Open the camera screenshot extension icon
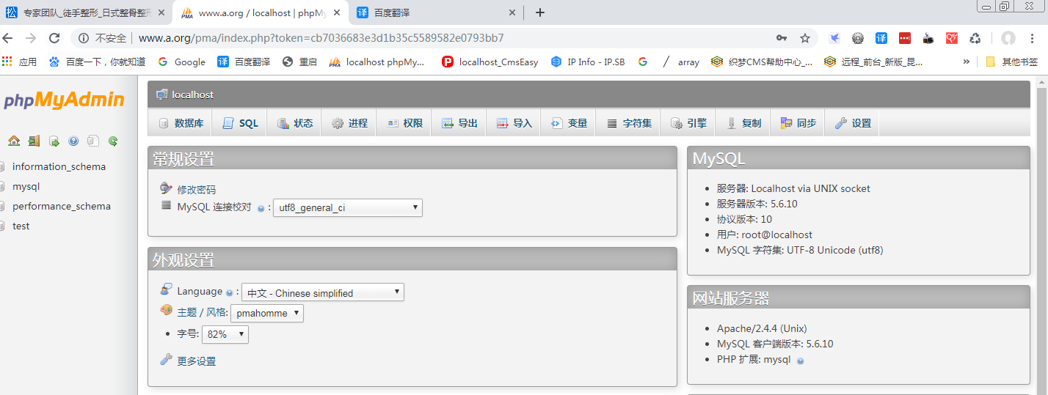The image size is (1048, 395). (928, 38)
